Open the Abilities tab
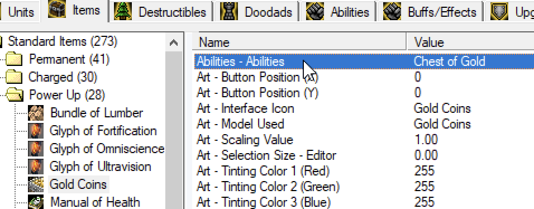 point(338,12)
